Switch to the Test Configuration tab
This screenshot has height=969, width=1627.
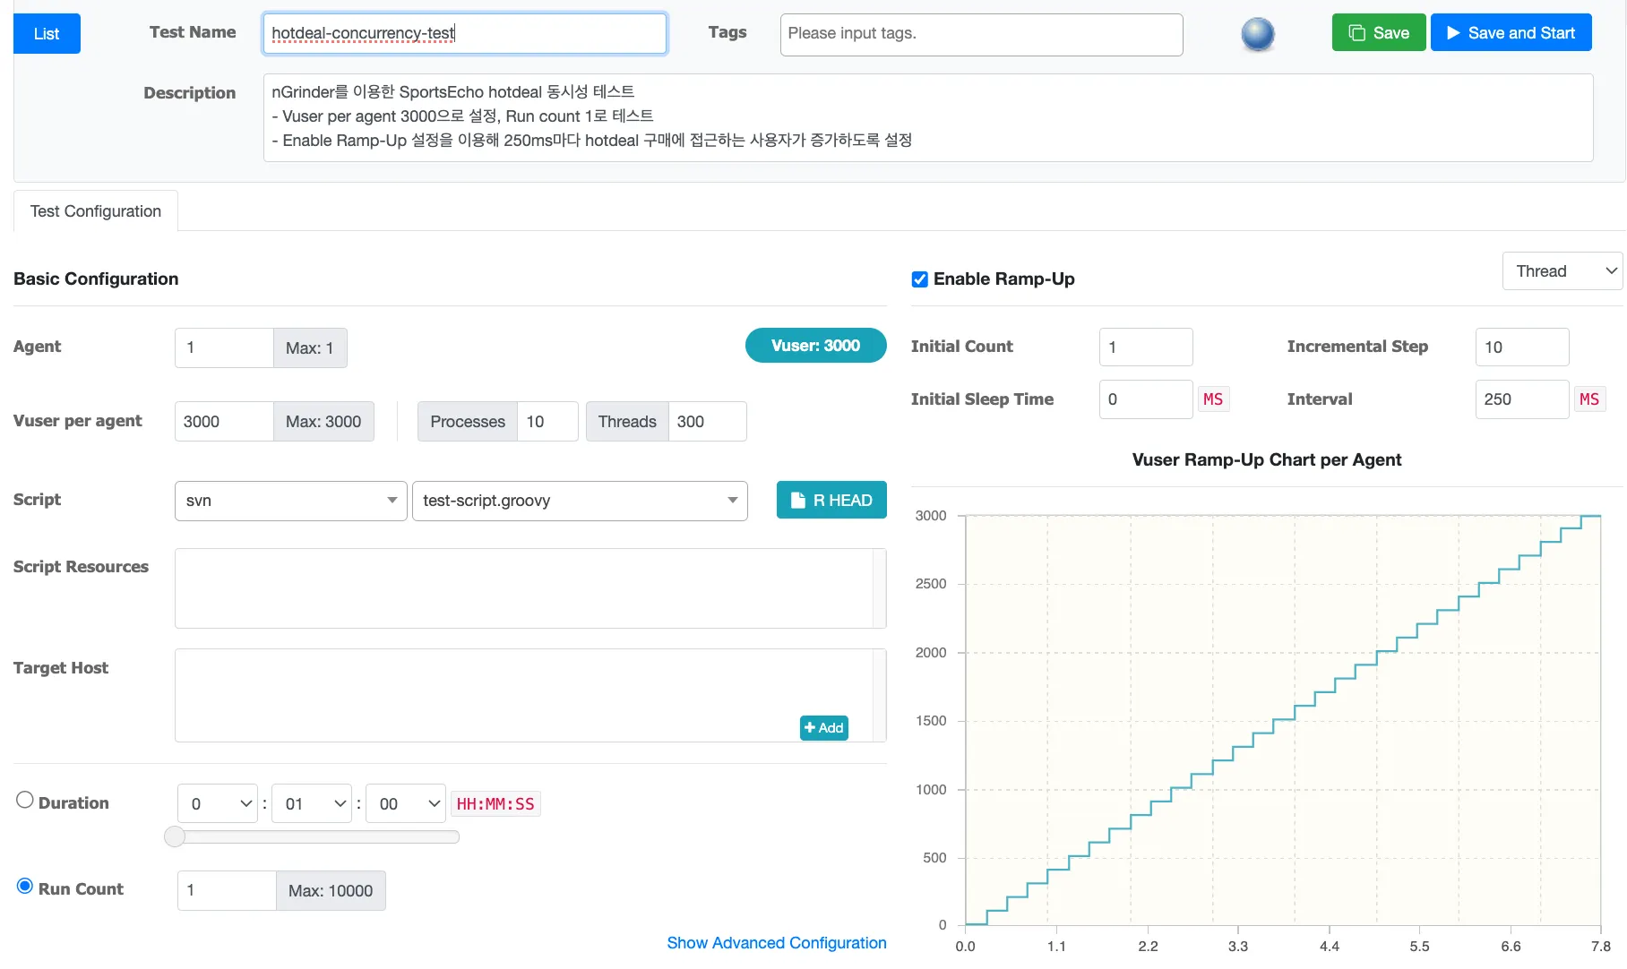[96, 211]
